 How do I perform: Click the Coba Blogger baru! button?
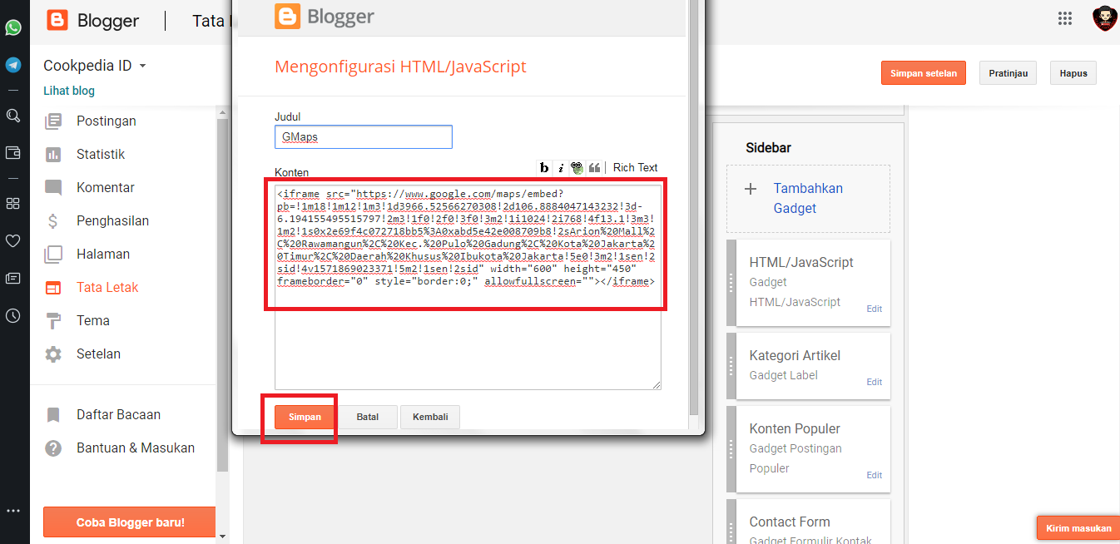pos(131,523)
